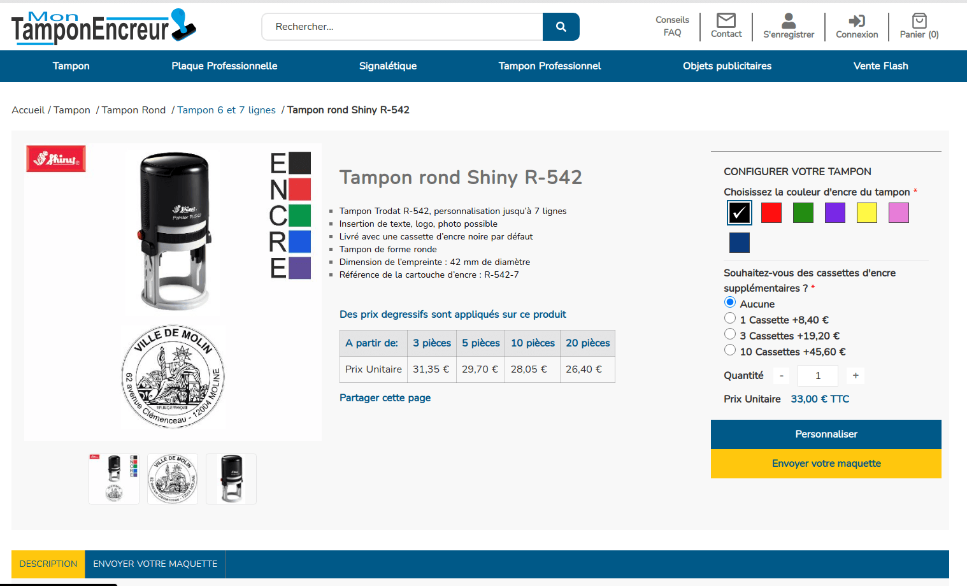Click the S'enregistrer user icon

pyautogui.click(x=789, y=20)
